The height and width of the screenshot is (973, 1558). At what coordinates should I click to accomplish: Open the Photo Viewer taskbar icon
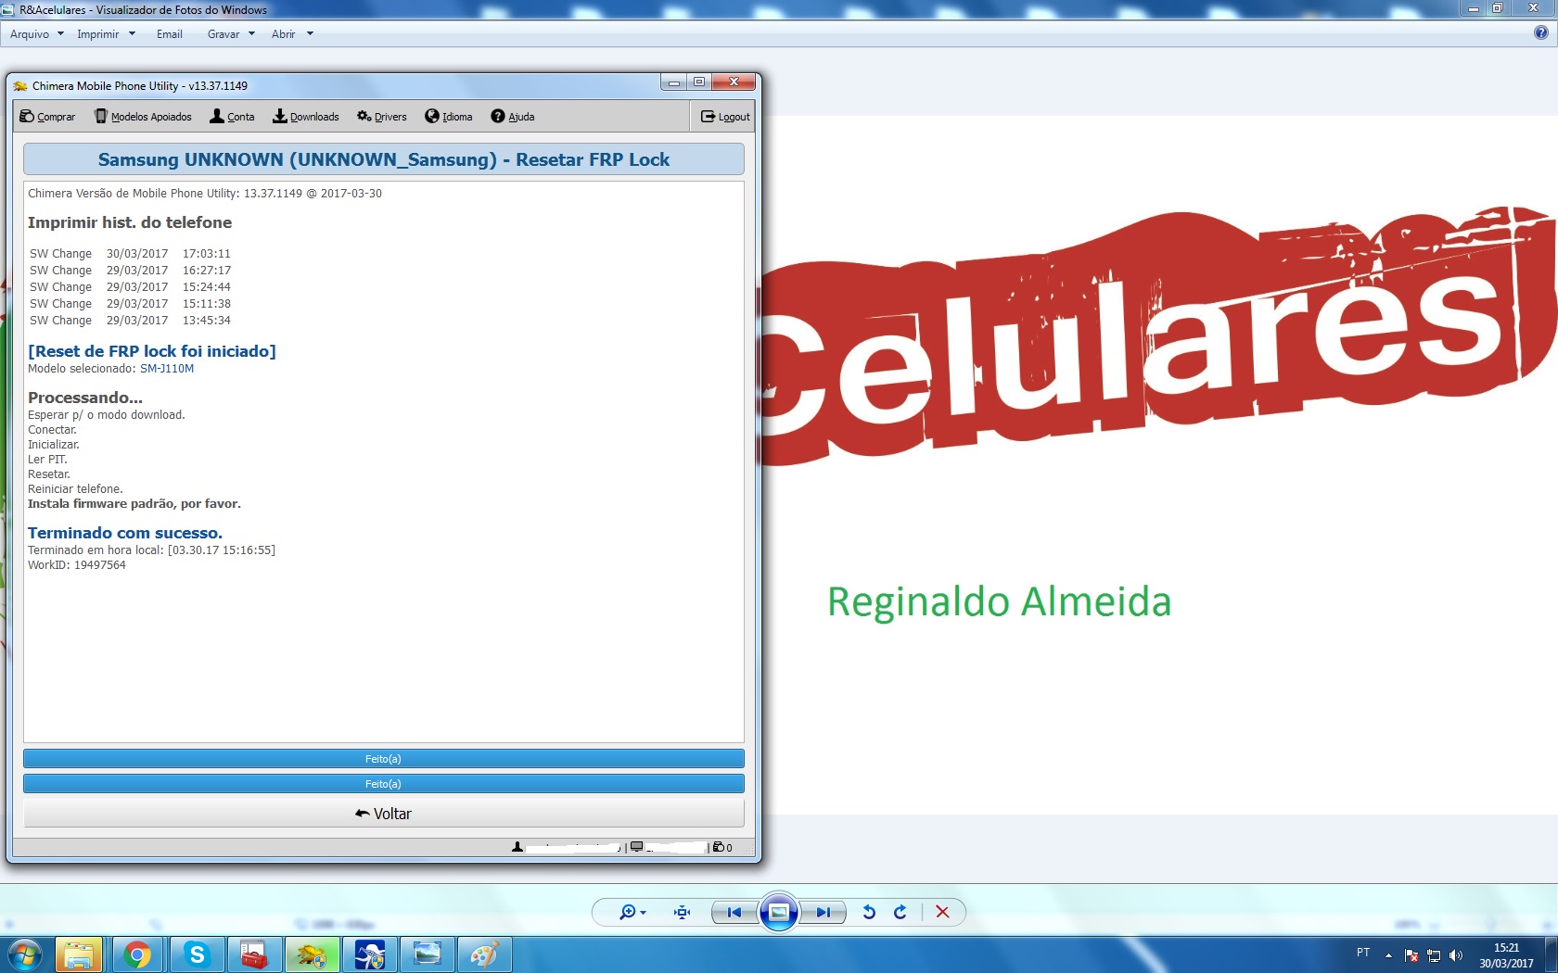tap(427, 954)
